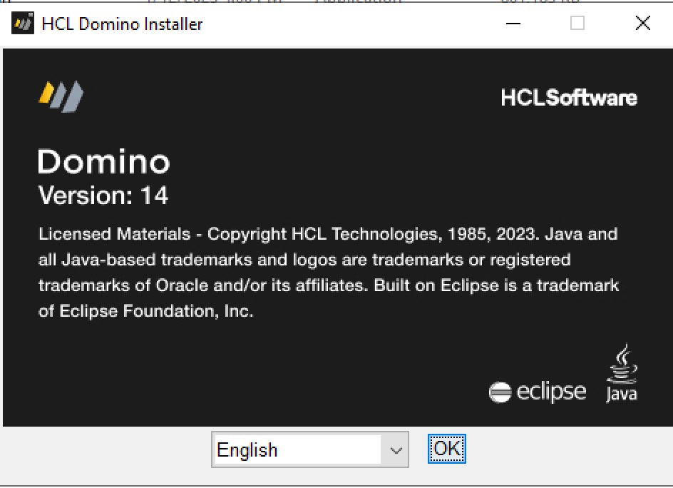Viewport: 673px width, 488px height.
Task: Click the HCL tri-bar logo mark
Action: click(61, 95)
